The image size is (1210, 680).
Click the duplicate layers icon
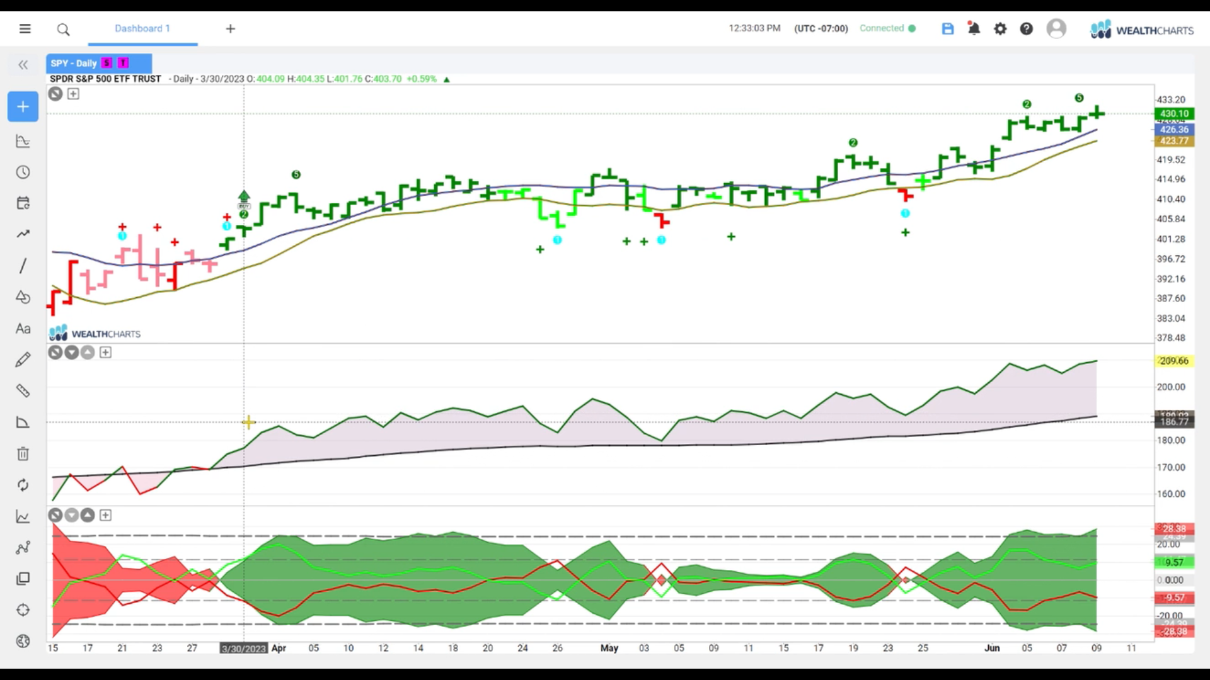coord(23,579)
